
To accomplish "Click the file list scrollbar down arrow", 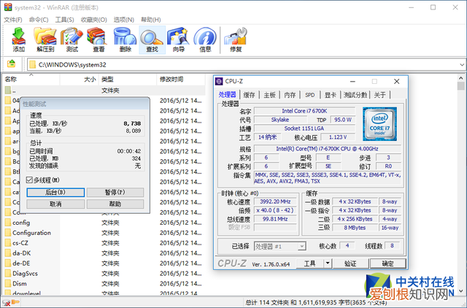I will (460, 291).
